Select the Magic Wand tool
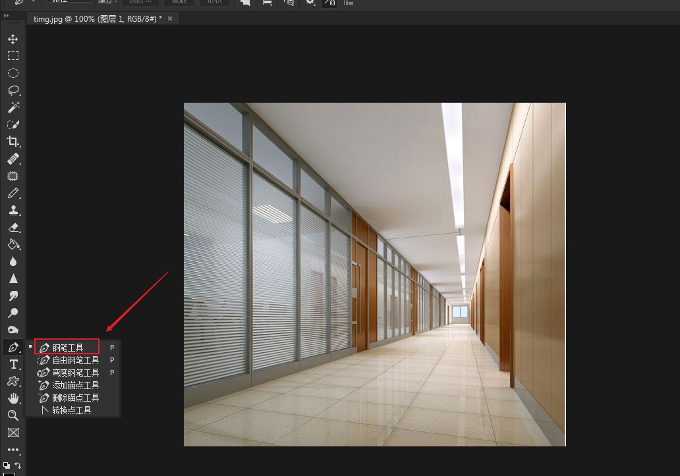 [x=13, y=107]
